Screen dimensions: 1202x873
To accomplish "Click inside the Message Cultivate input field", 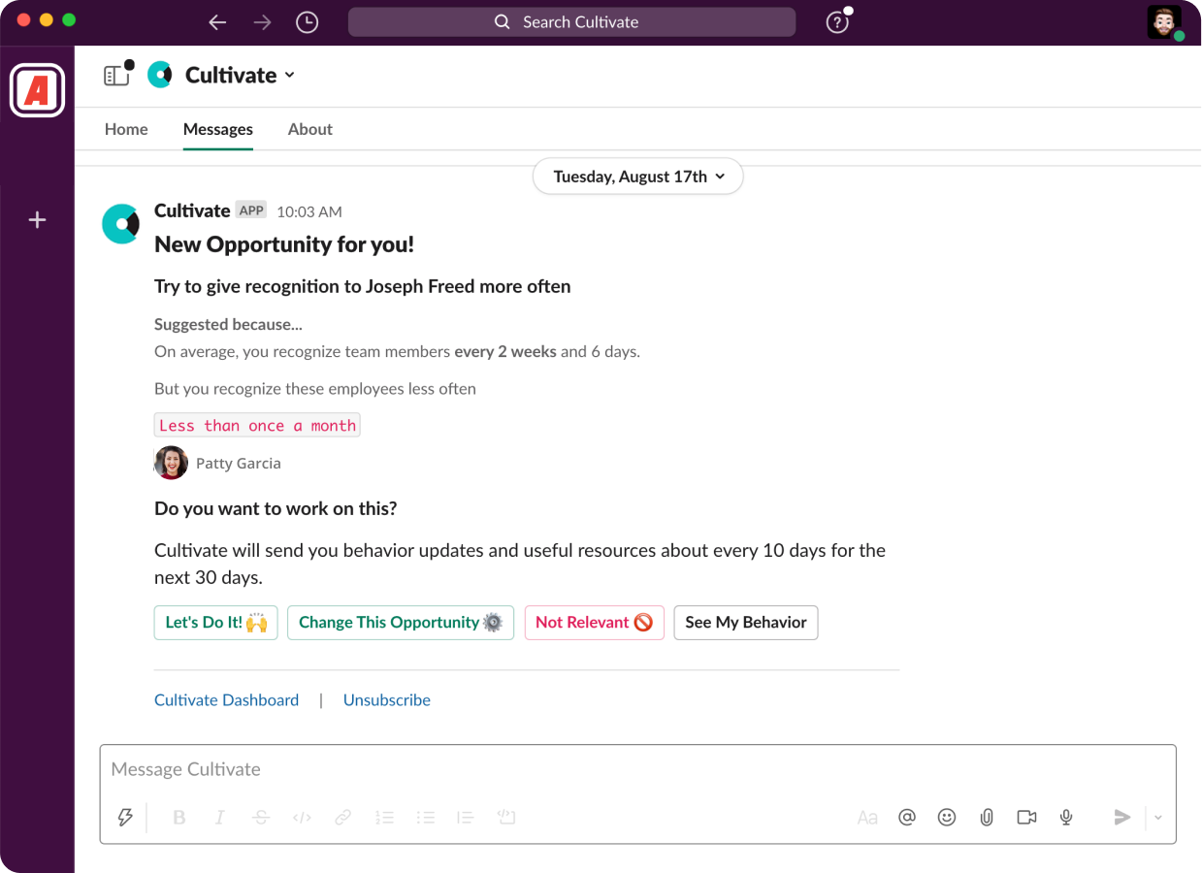I will pyautogui.click(x=388, y=768).
